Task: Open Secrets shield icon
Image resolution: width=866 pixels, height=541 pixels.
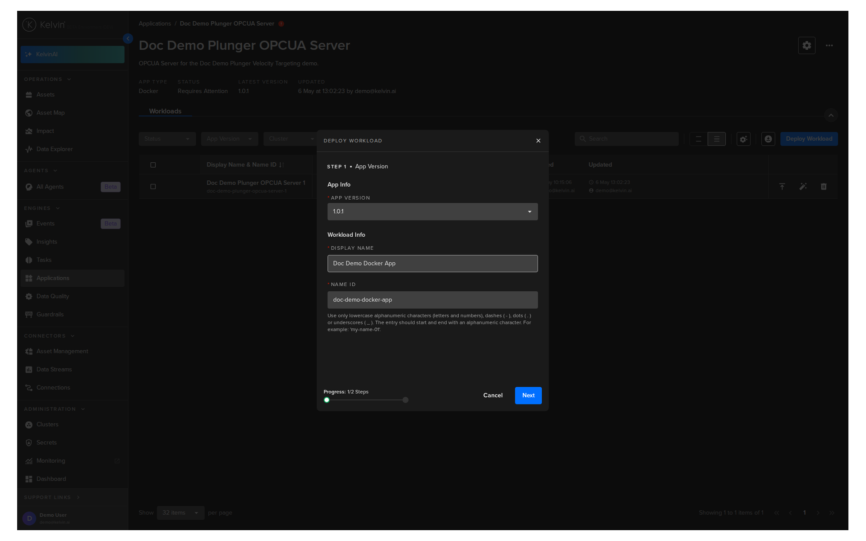Action: [x=29, y=443]
